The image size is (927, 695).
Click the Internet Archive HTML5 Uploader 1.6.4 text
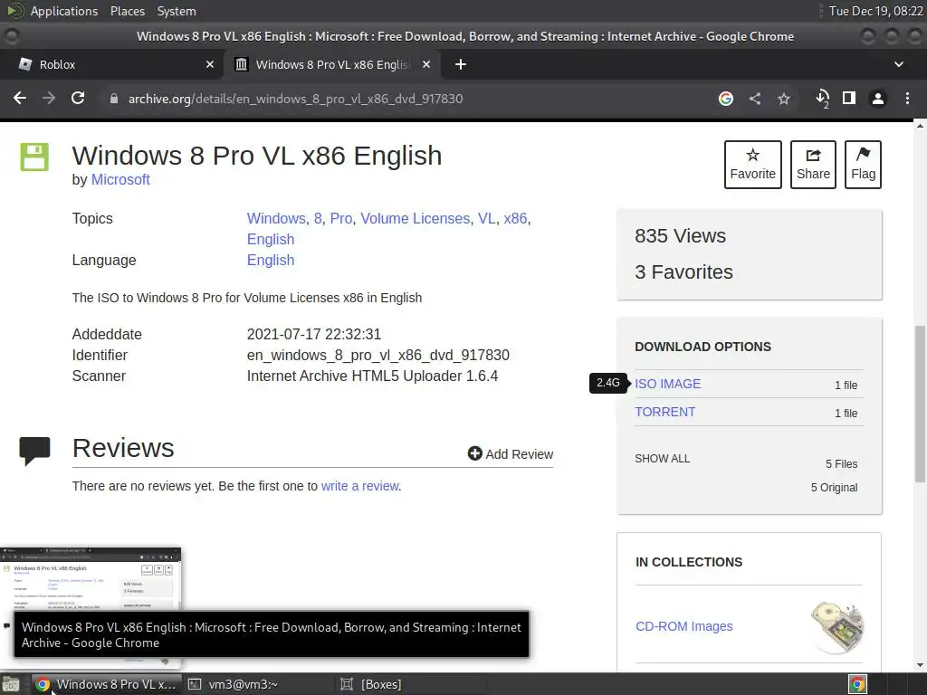372,376
